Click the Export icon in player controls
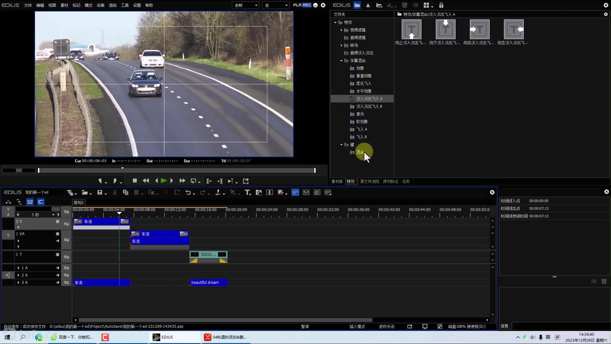Image resolution: width=611 pixels, height=344 pixels. point(246,181)
